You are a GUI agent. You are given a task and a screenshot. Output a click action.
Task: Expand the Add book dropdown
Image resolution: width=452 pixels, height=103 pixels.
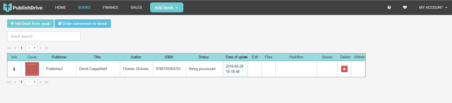(166, 7)
